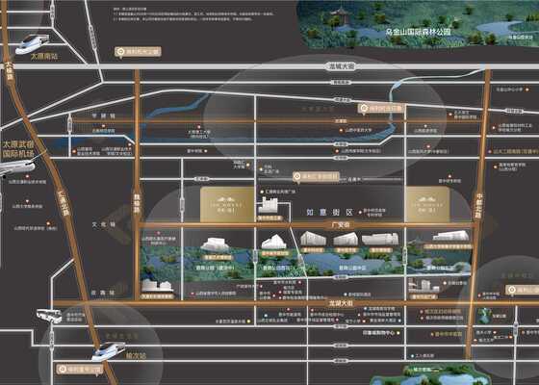Select the white building model above 如意街区 label
Screen dimensions: 539x385
[269, 206]
